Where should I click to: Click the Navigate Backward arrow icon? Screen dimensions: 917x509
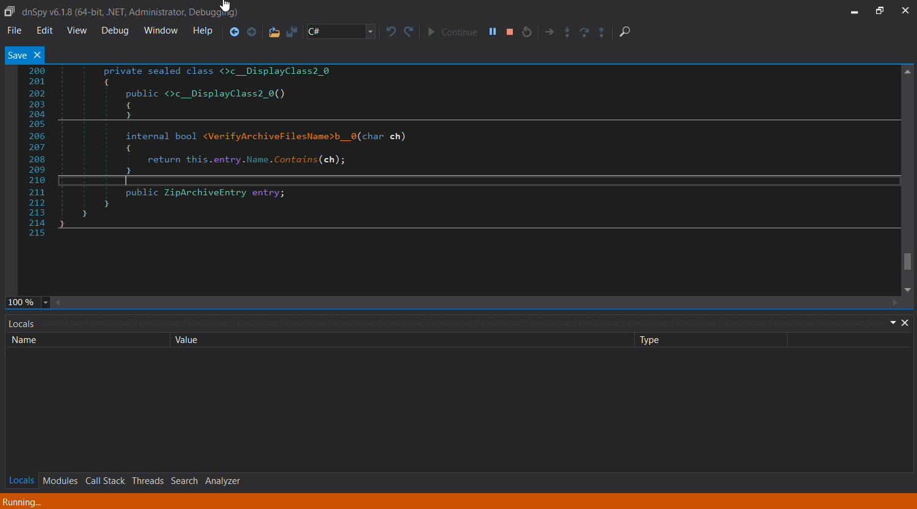point(234,32)
